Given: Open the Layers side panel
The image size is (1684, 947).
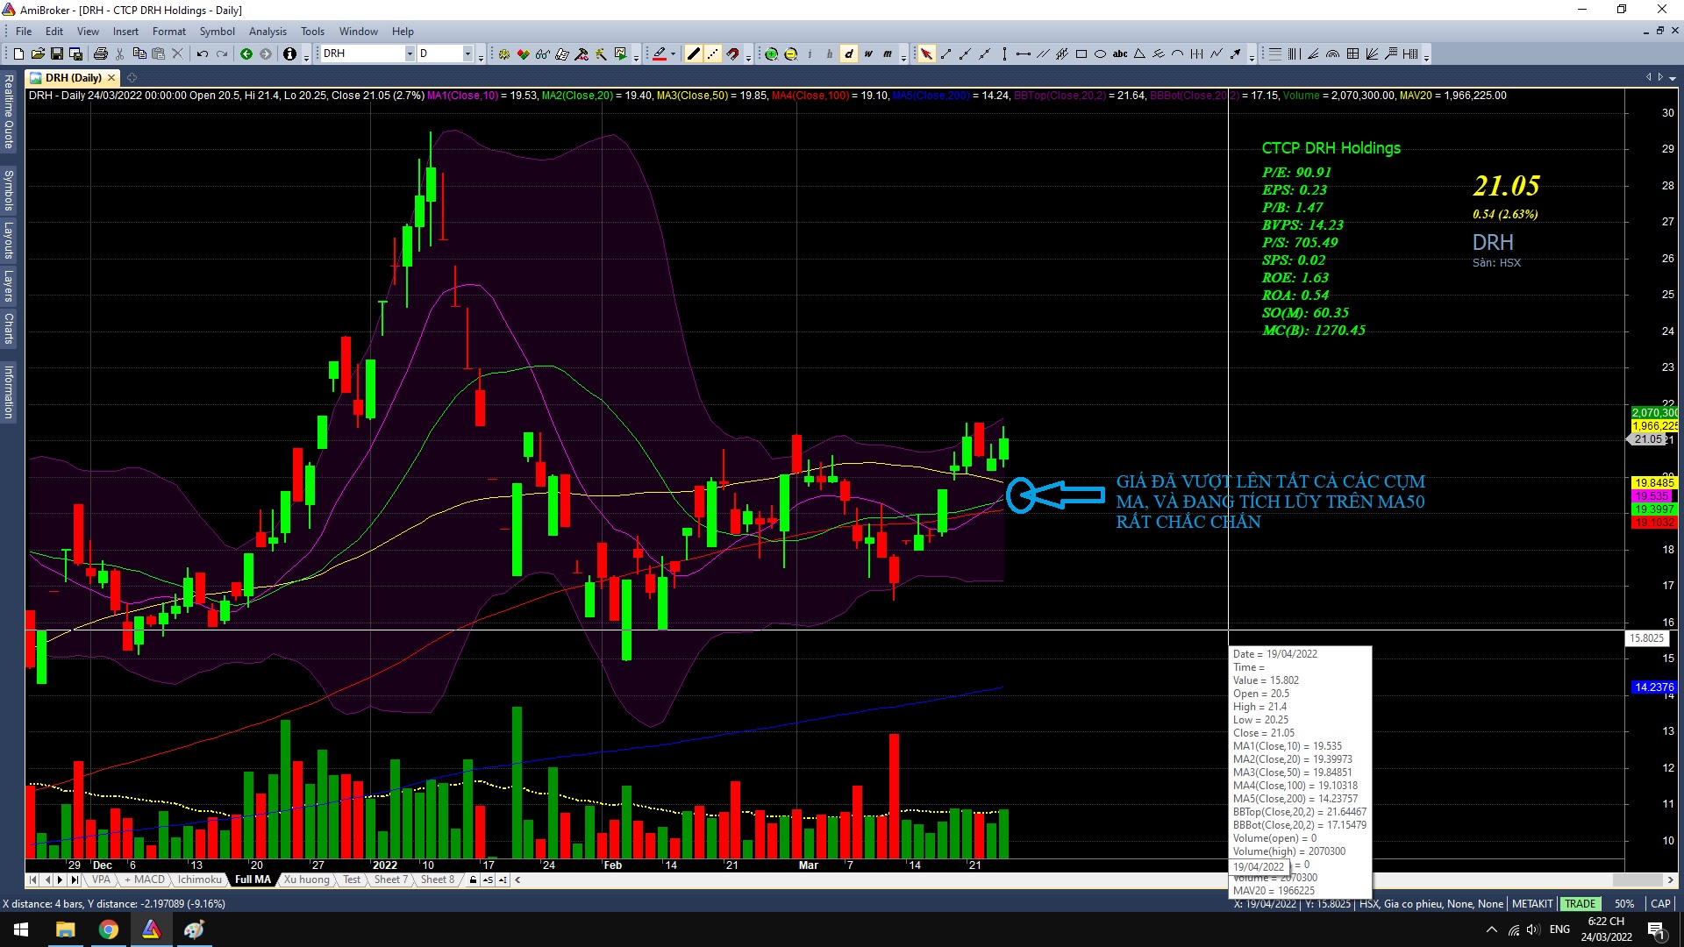Looking at the screenshot, I should (x=9, y=286).
